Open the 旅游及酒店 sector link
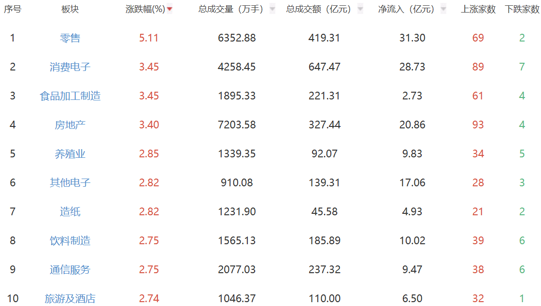Image resolution: width=541 pixels, height=306 pixels. point(70,299)
